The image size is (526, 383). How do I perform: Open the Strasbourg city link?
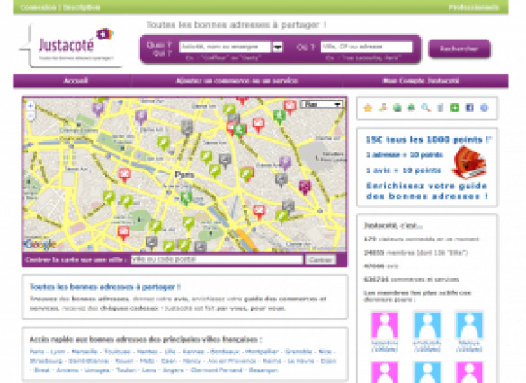tap(46, 361)
